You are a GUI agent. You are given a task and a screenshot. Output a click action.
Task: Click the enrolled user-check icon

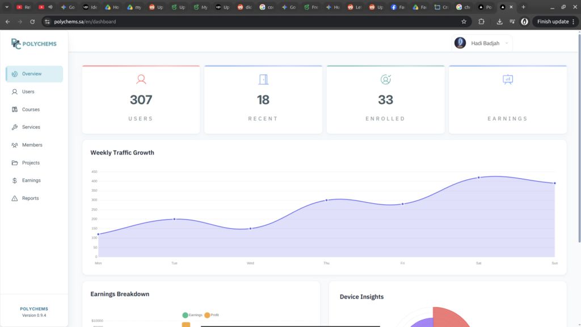point(385,79)
